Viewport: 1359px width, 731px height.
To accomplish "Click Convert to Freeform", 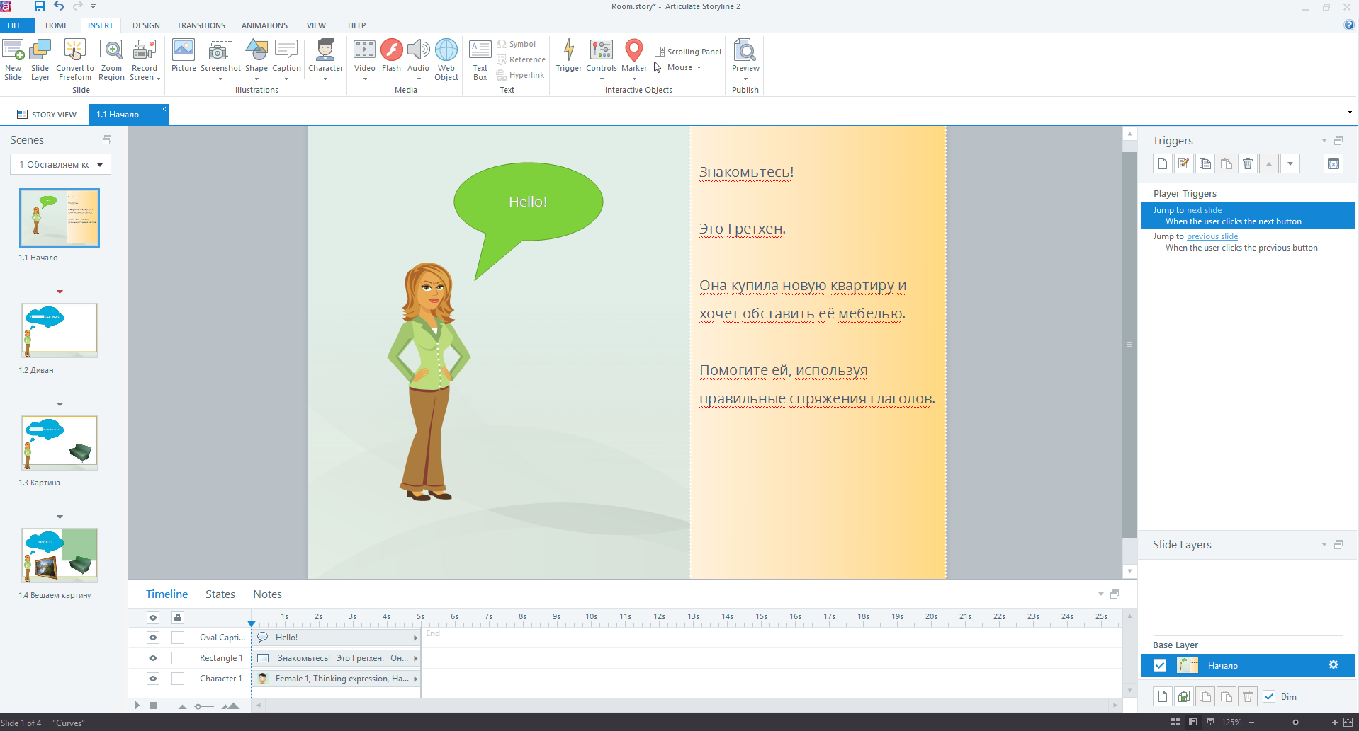I will 74,60.
